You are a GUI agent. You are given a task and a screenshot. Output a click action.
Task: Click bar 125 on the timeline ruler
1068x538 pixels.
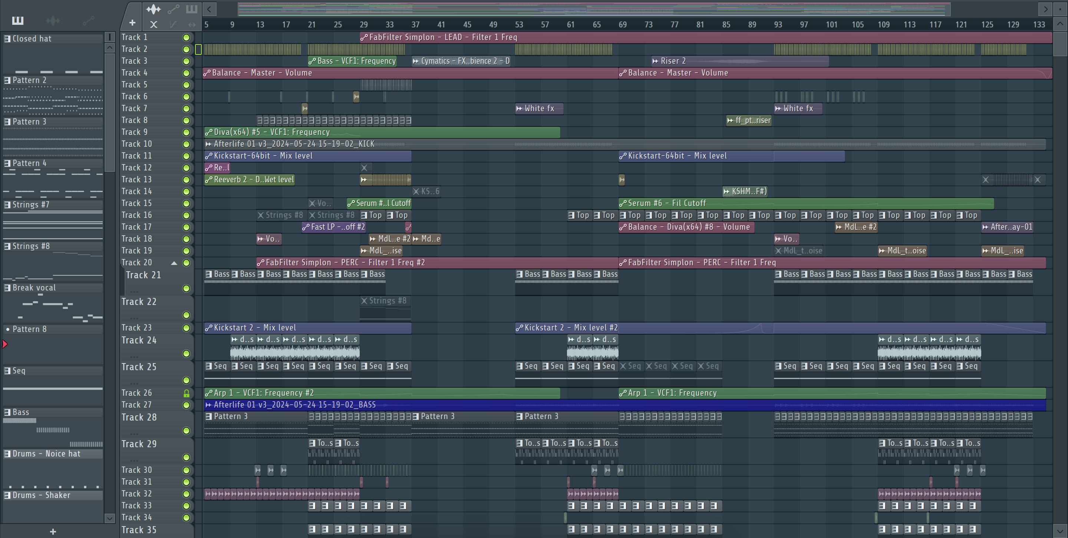point(987,24)
